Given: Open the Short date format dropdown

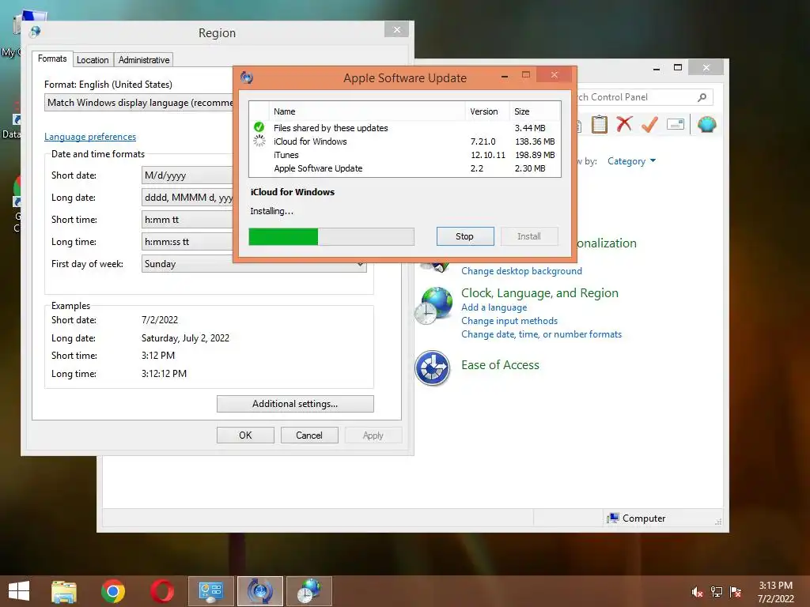Looking at the screenshot, I should coord(187,175).
